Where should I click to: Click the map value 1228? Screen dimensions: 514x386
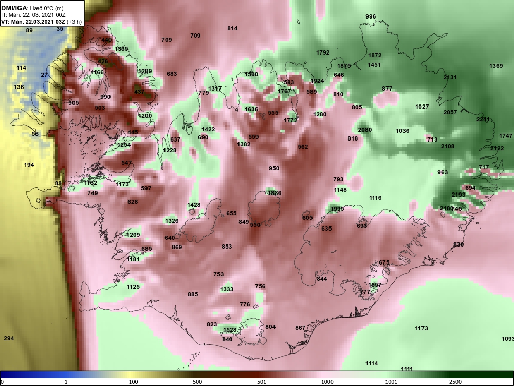[x=170, y=150]
